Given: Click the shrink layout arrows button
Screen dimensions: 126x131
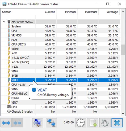Looking at the screenshot, I should [18, 123].
